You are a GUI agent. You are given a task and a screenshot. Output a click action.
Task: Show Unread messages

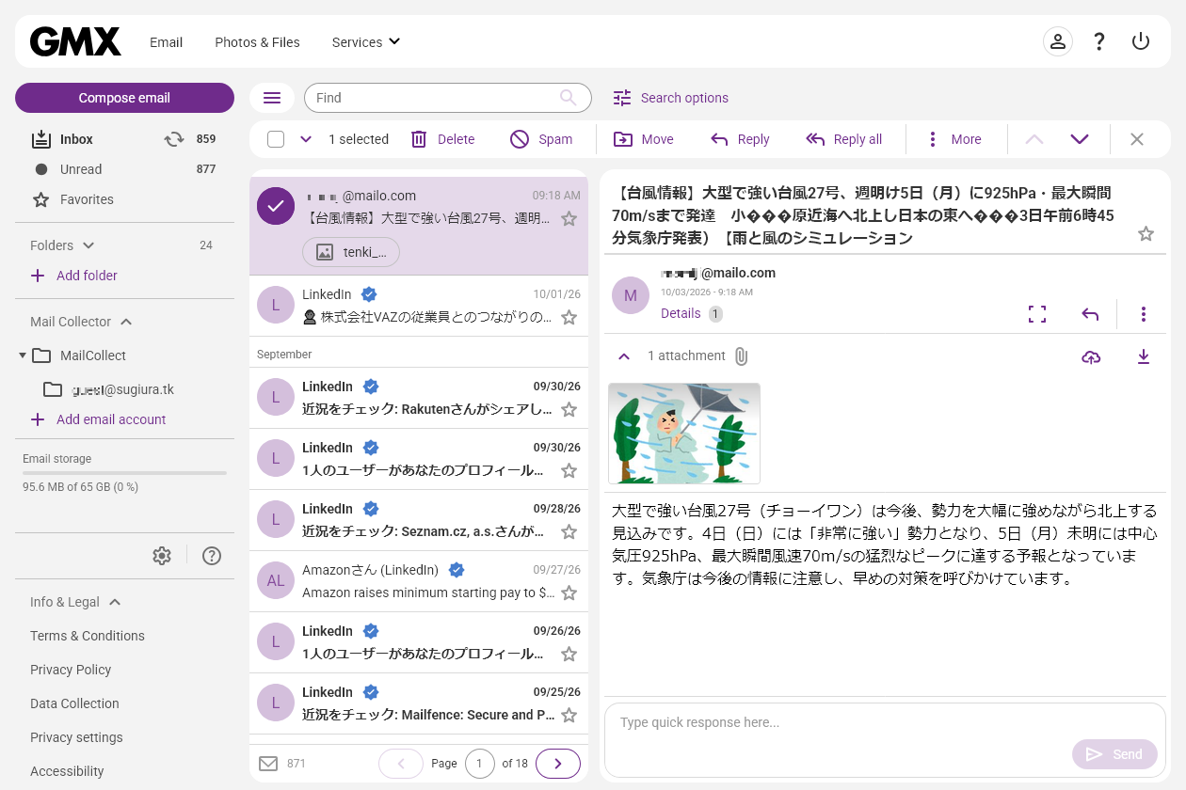point(81,169)
